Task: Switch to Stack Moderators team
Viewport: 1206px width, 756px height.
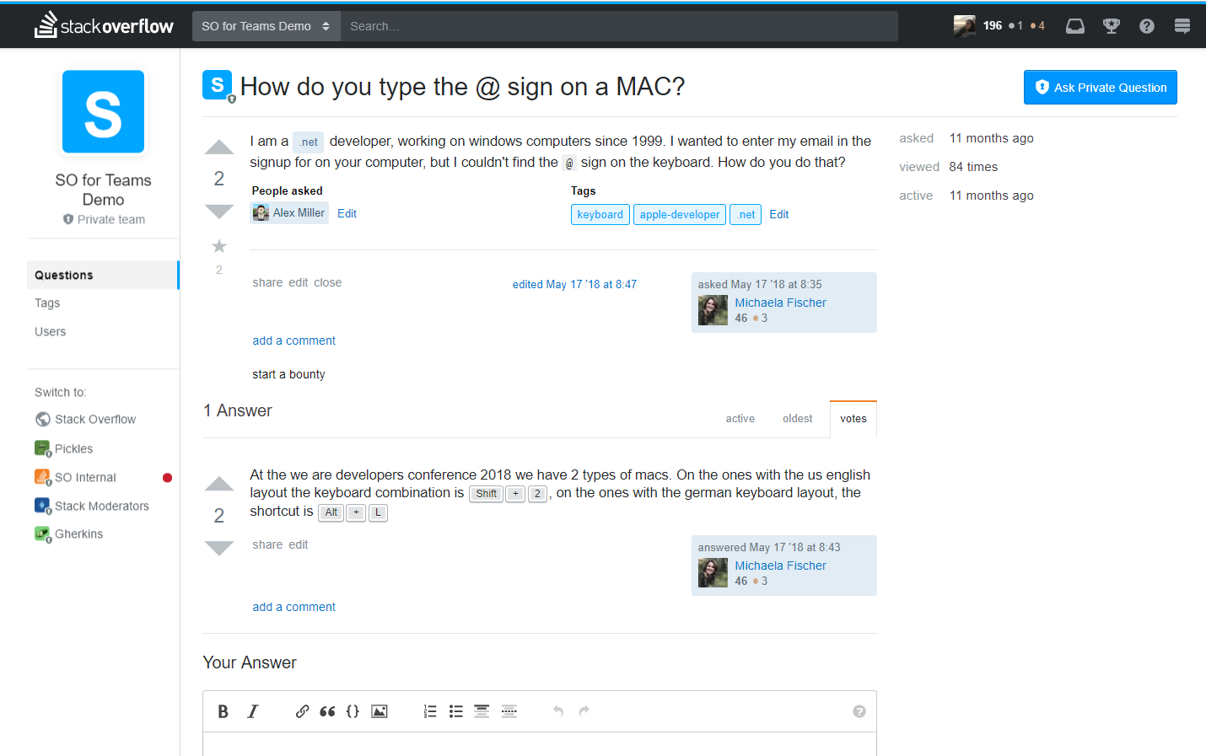Action: click(92, 506)
